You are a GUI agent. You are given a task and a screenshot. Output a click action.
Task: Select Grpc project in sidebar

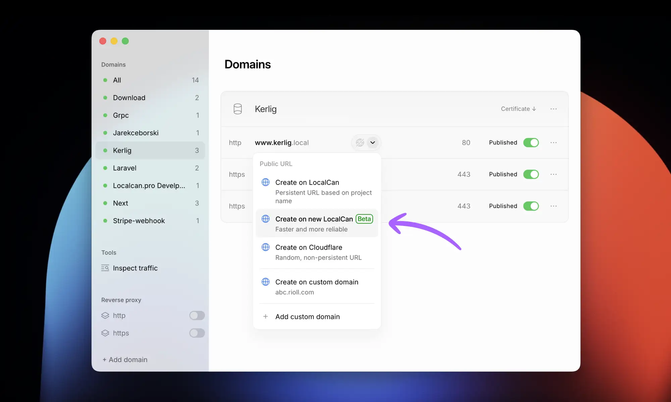click(150, 115)
